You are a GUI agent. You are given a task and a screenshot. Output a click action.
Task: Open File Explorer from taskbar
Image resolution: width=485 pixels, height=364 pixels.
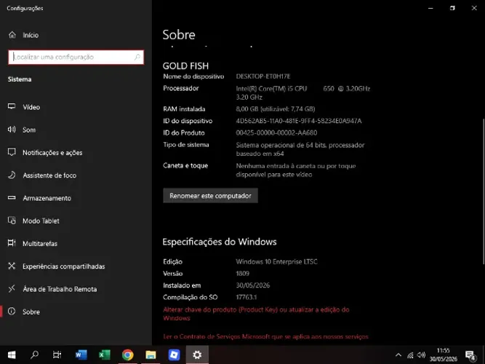(x=151, y=355)
